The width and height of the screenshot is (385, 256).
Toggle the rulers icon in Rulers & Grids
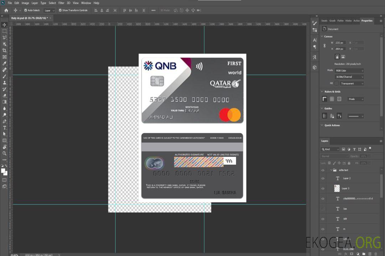point(324,99)
